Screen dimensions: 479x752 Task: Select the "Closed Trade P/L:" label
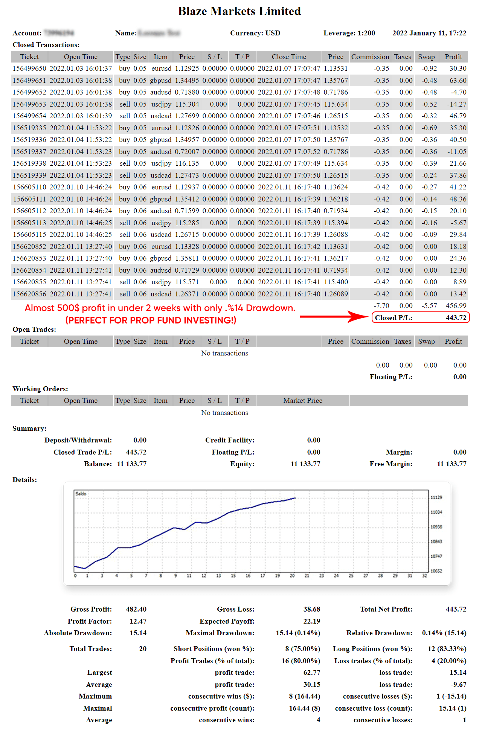[83, 452]
